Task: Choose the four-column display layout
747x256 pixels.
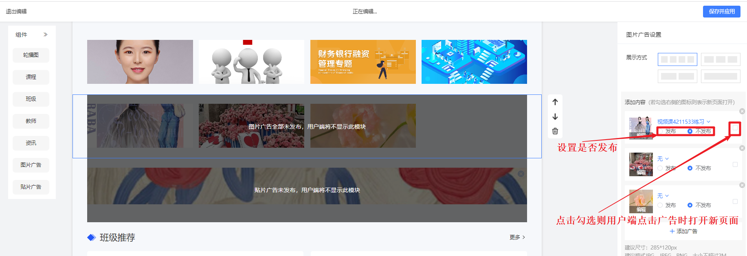Action: tap(677, 59)
